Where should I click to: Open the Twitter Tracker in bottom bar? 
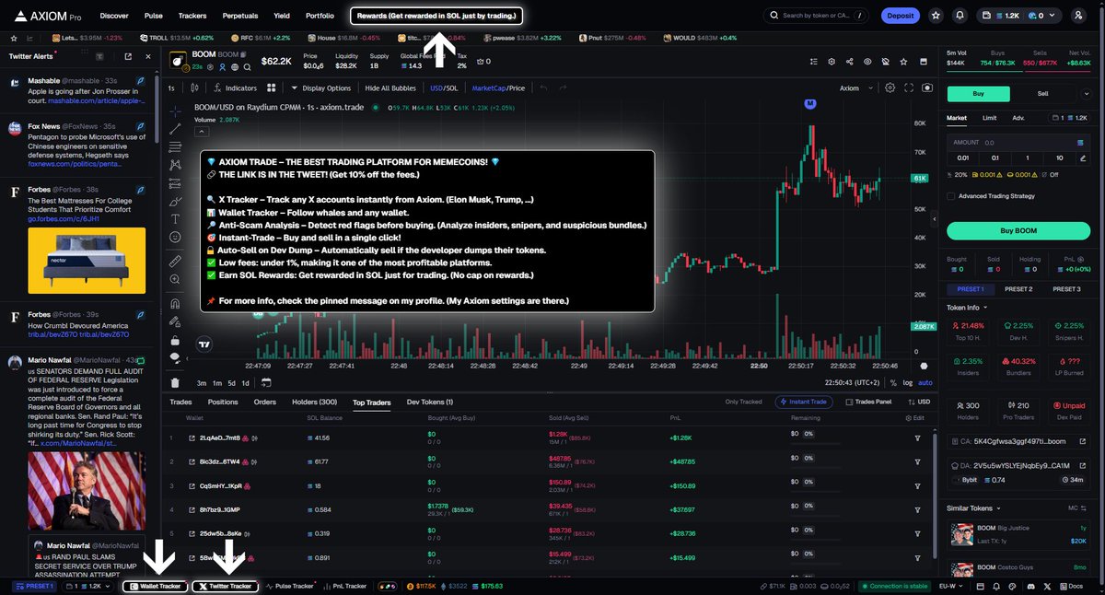(226, 586)
